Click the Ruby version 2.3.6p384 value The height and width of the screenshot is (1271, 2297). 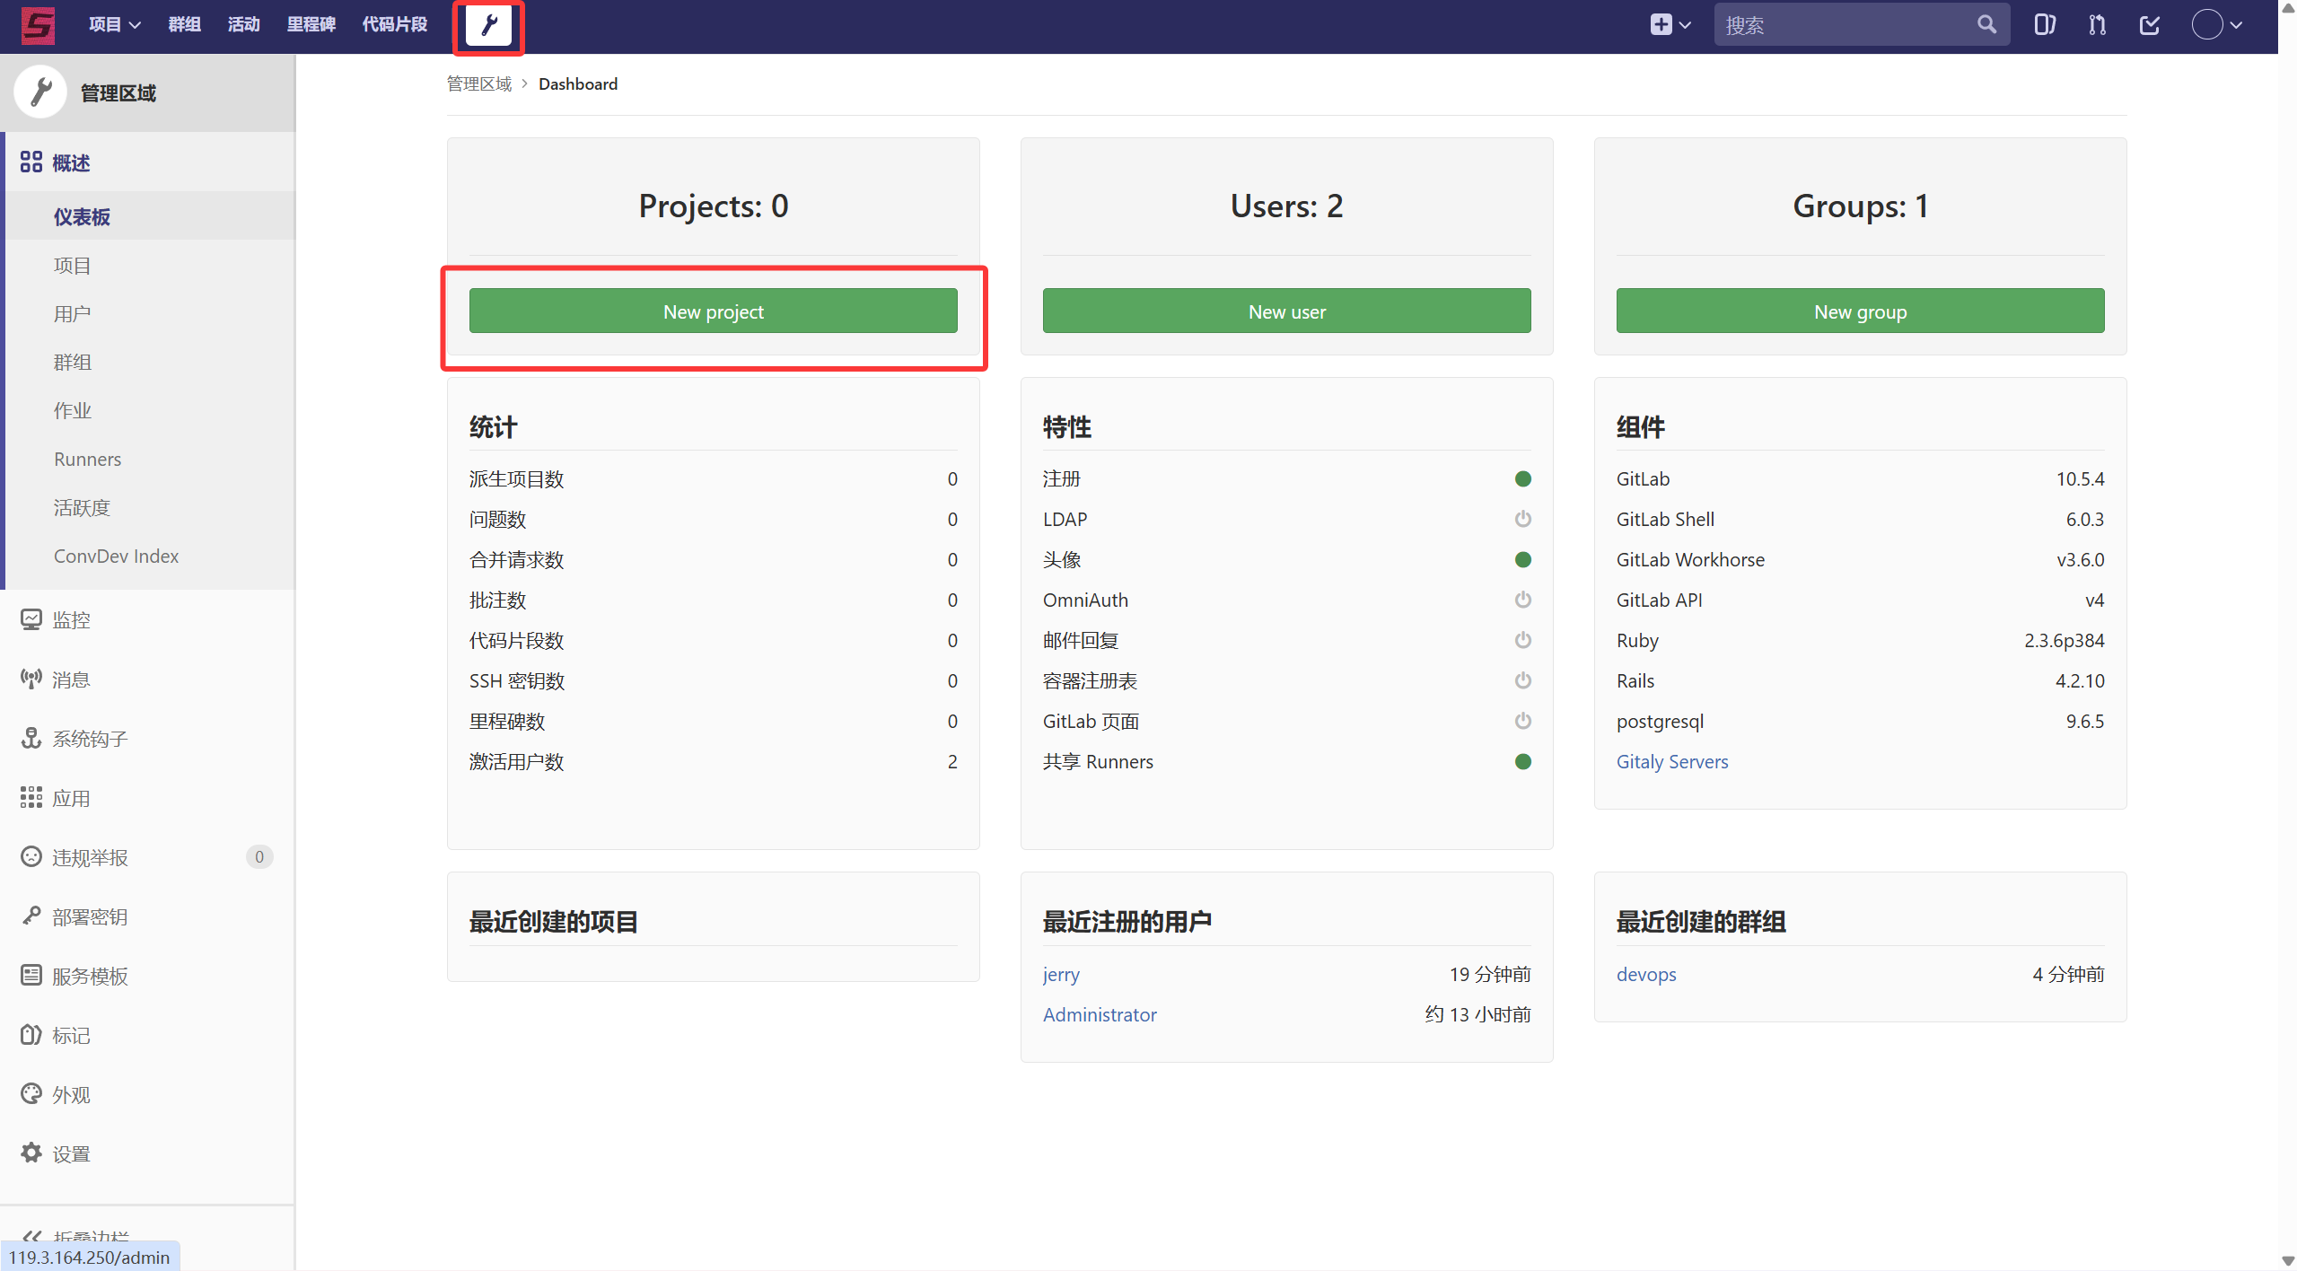click(x=2064, y=640)
